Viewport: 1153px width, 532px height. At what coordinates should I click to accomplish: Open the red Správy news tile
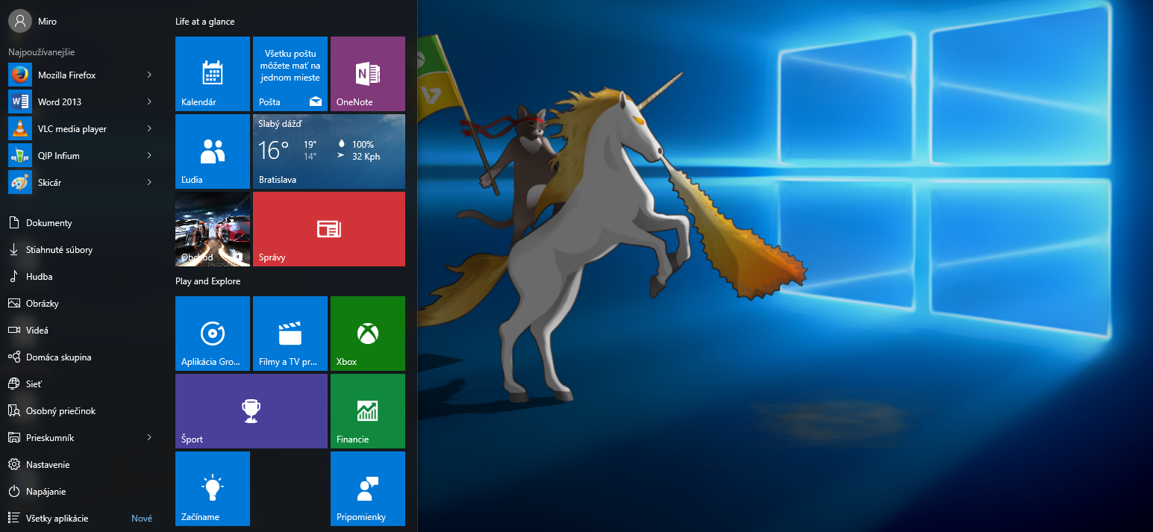(329, 229)
